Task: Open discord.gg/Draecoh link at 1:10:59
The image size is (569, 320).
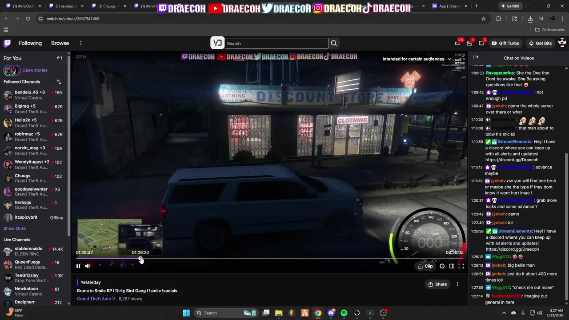Action: pos(512,160)
